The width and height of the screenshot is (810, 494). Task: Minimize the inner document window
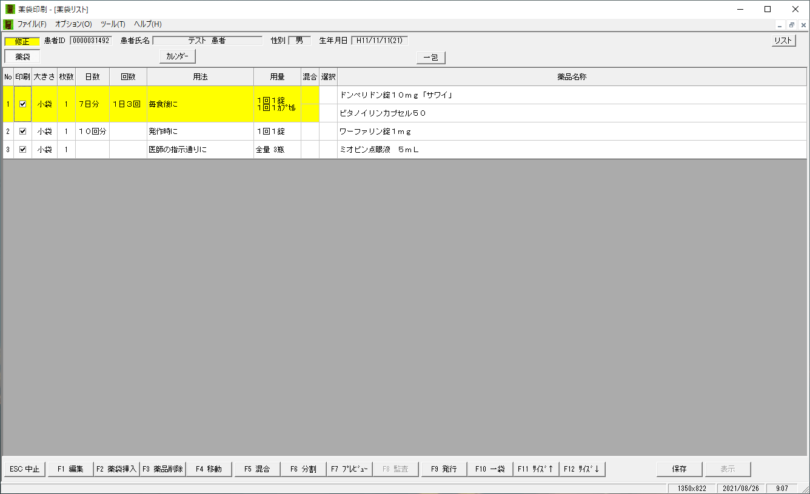pos(781,25)
